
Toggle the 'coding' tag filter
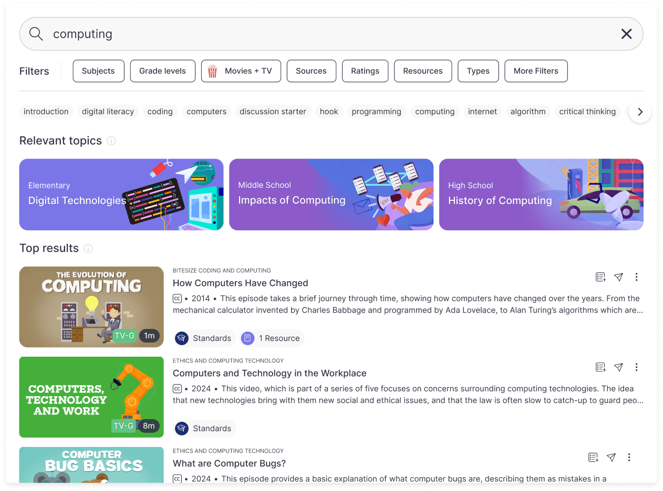(160, 112)
